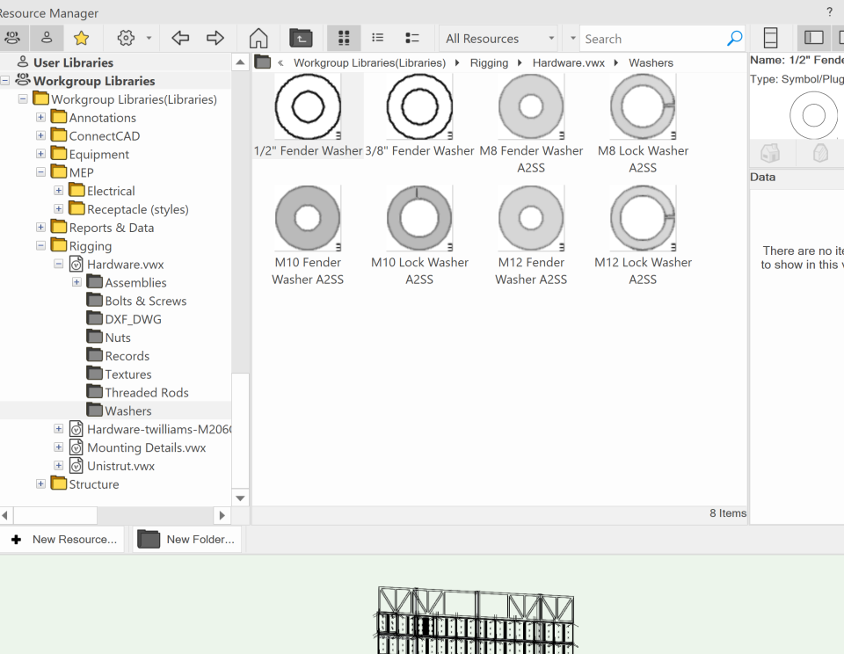Viewport: 844px width, 654px height.
Task: Collapse the Workgroup Libraries tree node
Action: [x=5, y=80]
